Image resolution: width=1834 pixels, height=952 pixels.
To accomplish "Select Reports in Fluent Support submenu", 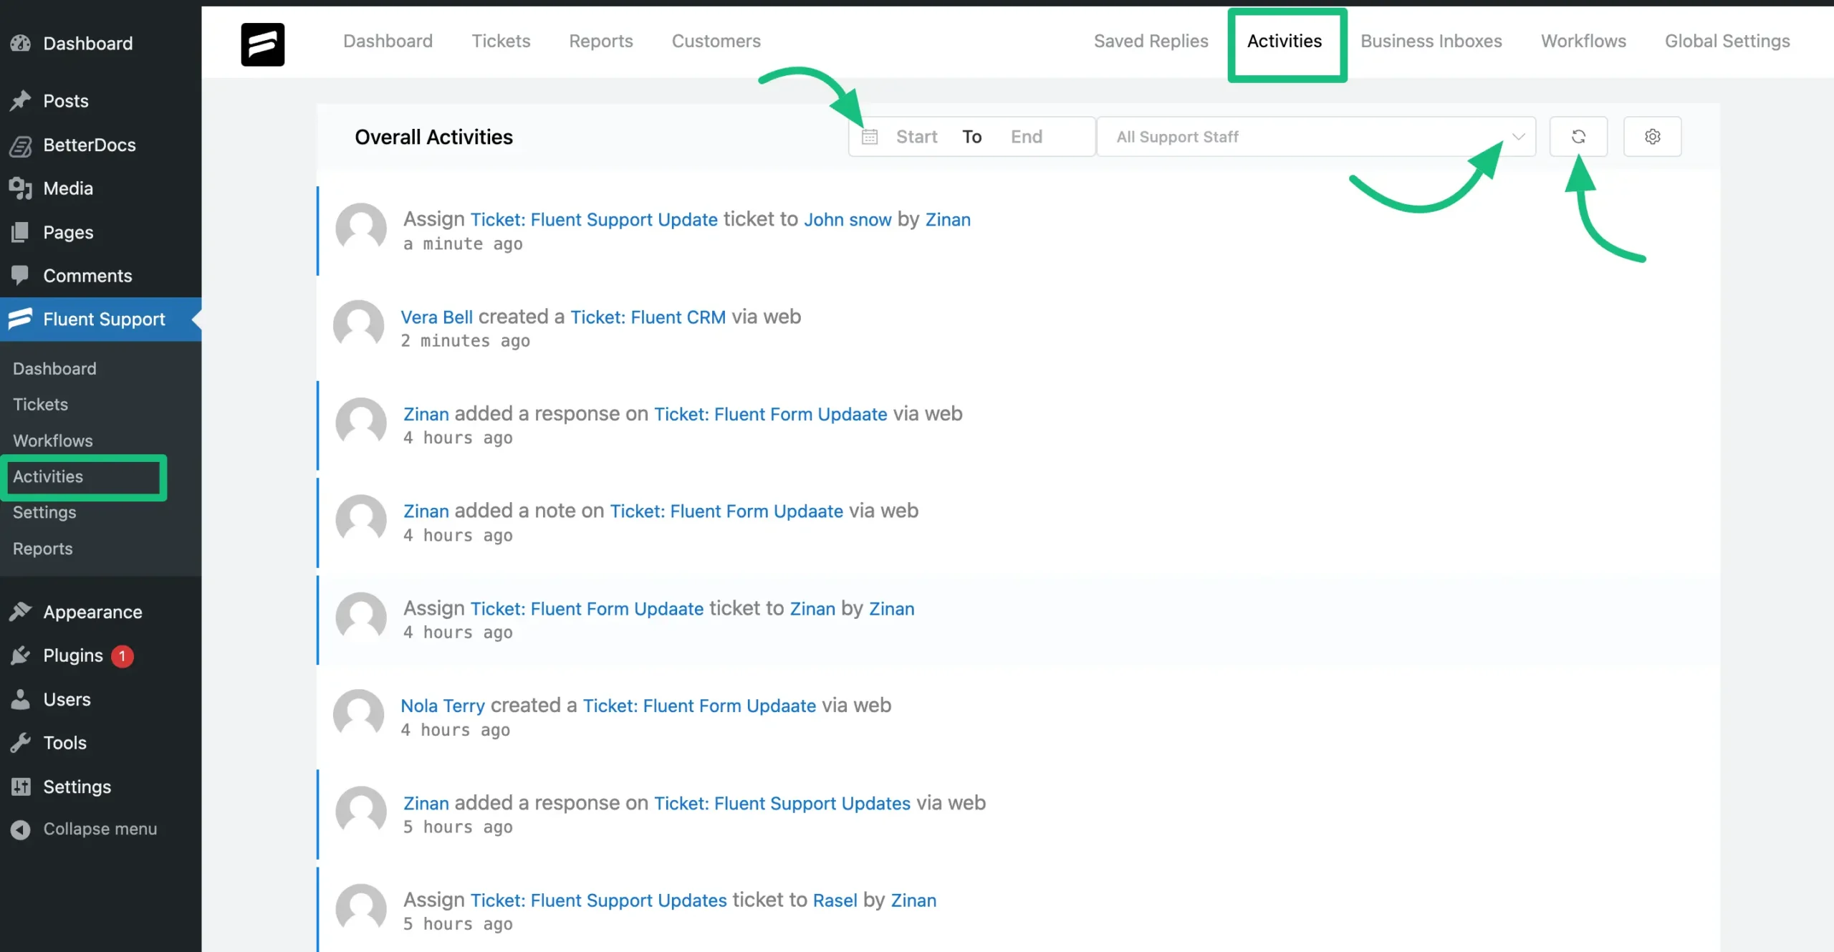I will [x=42, y=549].
